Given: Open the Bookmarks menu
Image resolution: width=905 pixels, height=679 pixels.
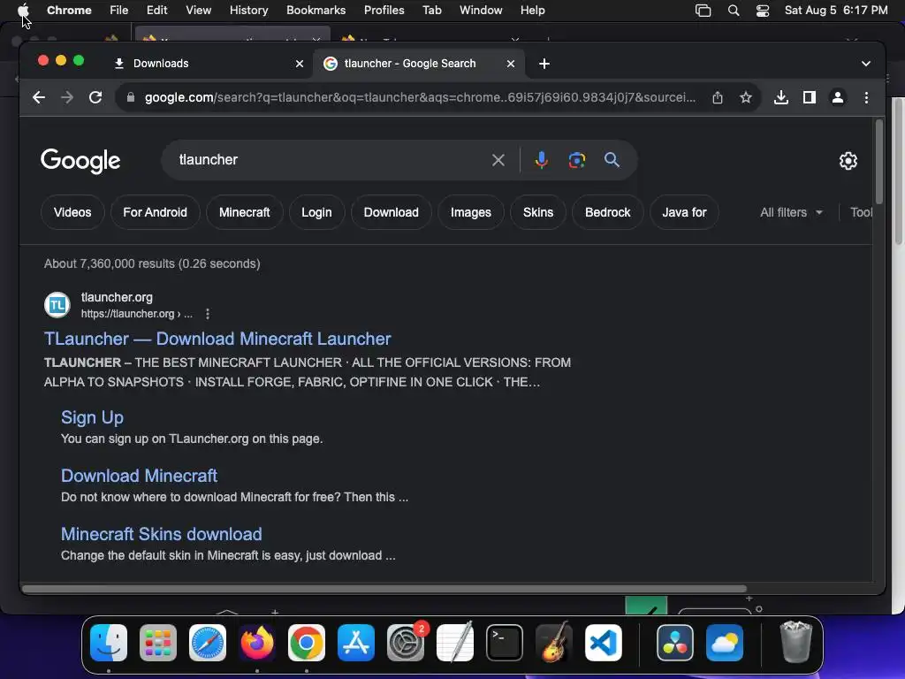Looking at the screenshot, I should (316, 11).
